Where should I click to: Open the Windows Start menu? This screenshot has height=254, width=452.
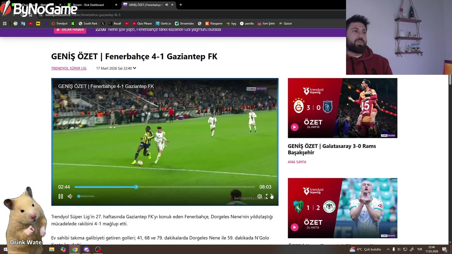coord(5,249)
